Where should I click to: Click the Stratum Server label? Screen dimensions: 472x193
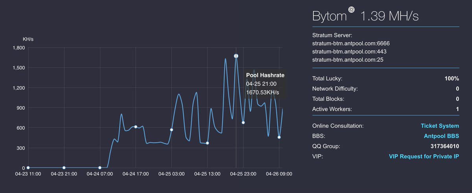point(332,35)
